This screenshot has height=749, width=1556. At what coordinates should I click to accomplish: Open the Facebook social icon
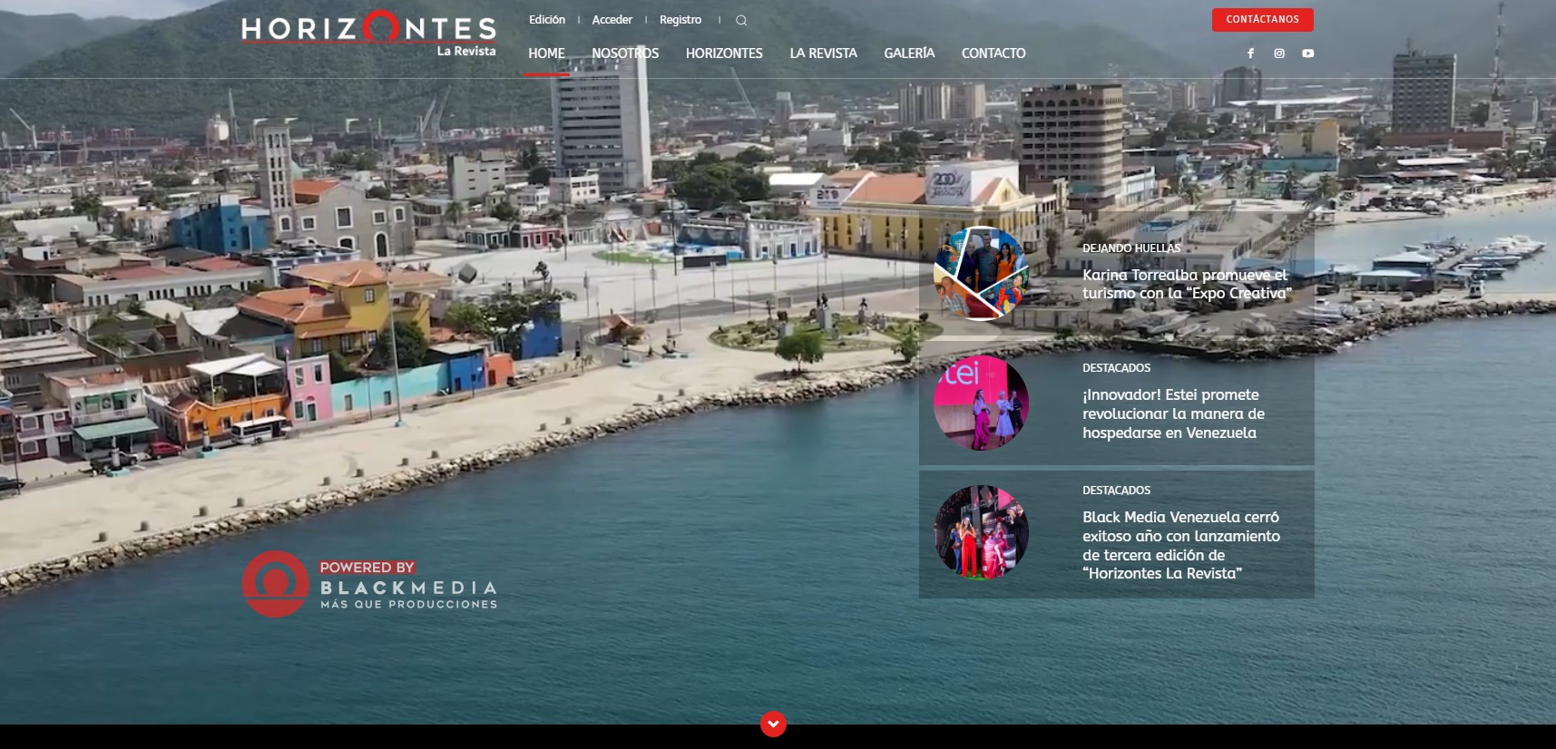1250,53
